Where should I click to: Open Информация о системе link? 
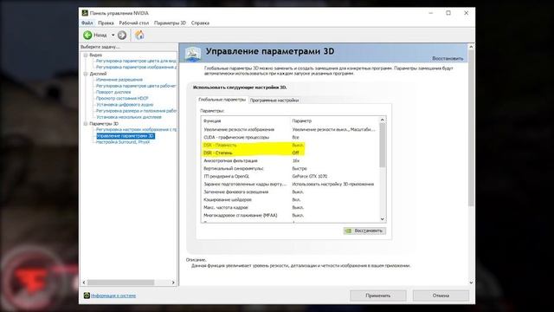click(113, 296)
